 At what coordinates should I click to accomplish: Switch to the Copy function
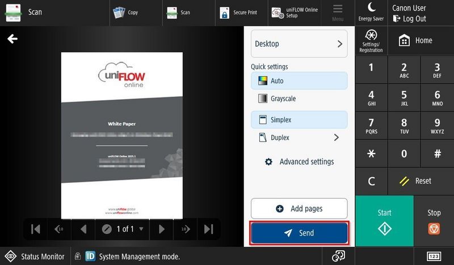[126, 12]
